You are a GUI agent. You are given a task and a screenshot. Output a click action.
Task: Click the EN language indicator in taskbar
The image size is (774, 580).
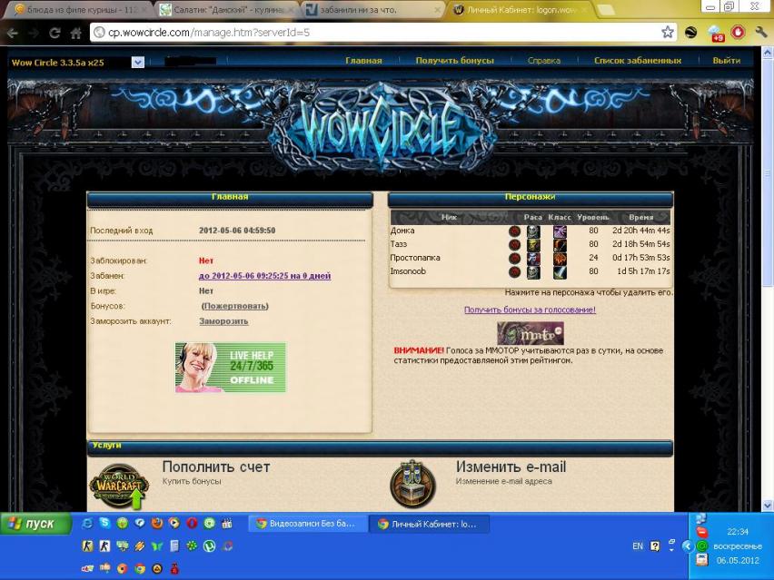tap(638, 546)
